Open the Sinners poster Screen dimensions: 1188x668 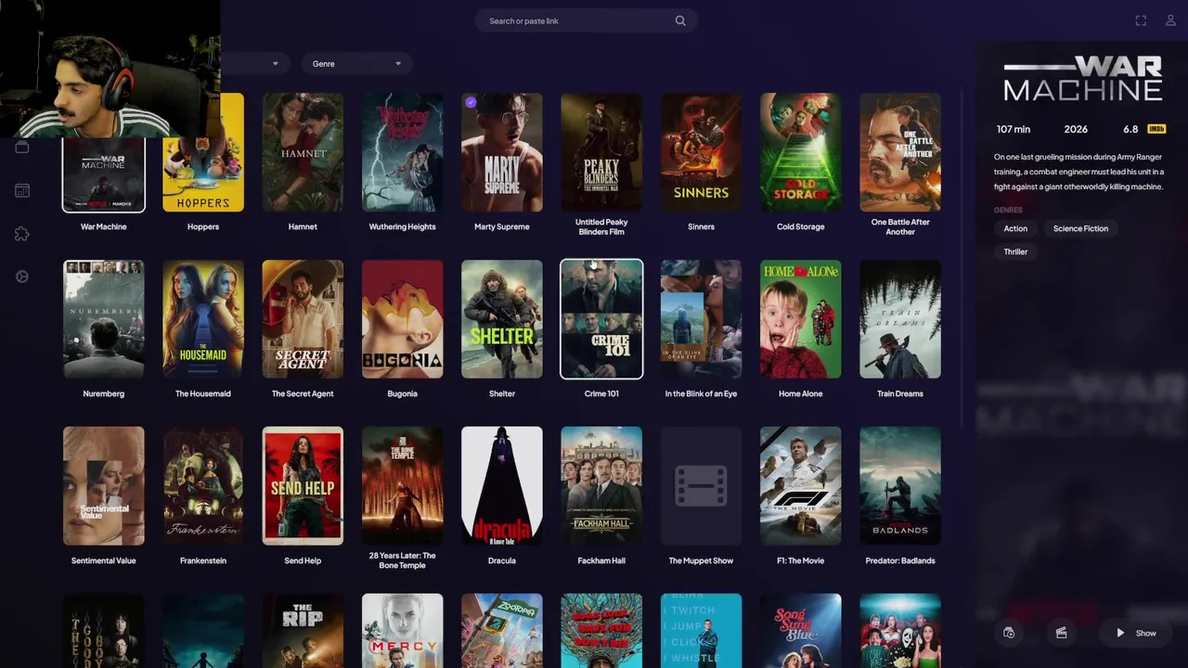pos(701,152)
